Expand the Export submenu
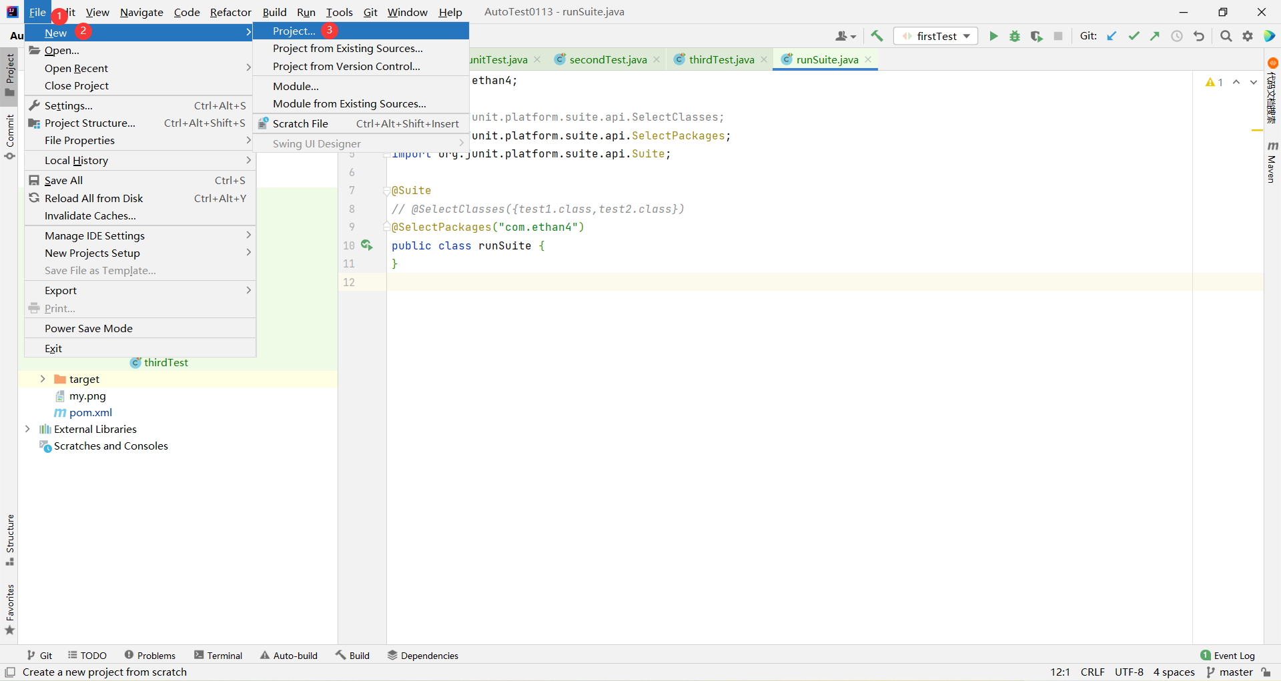Image resolution: width=1281 pixels, height=681 pixels. [140, 290]
